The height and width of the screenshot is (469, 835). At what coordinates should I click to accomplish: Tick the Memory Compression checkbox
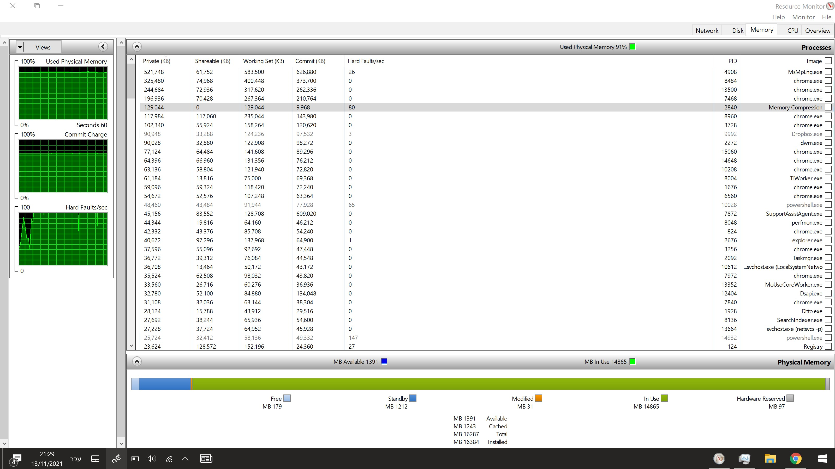point(828,107)
